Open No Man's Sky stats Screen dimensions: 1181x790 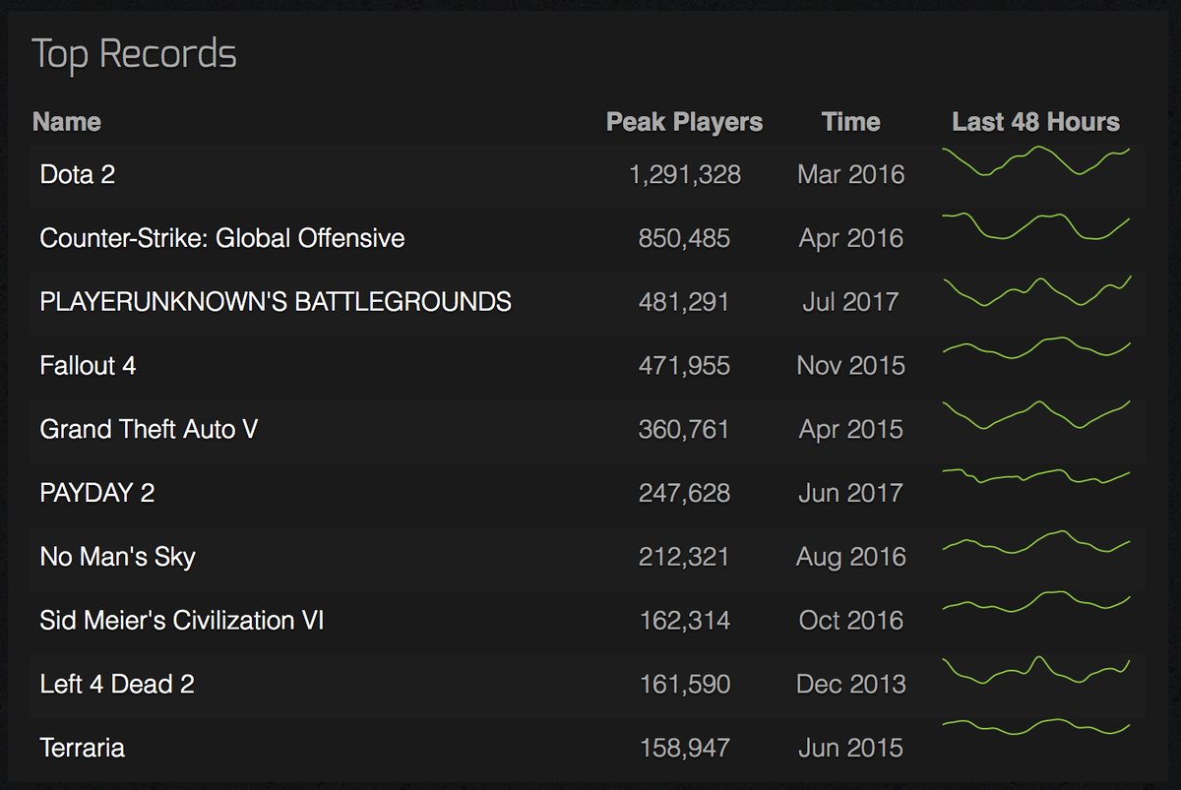tap(118, 557)
